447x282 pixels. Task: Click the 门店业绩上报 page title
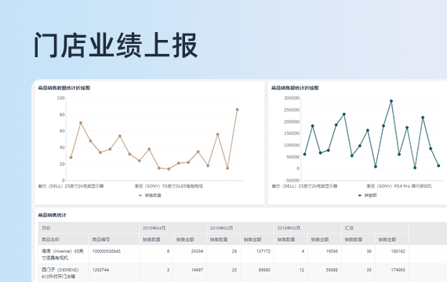(x=116, y=45)
